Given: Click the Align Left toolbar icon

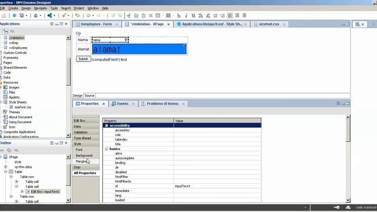Looking at the screenshot, I should coord(230,16).
